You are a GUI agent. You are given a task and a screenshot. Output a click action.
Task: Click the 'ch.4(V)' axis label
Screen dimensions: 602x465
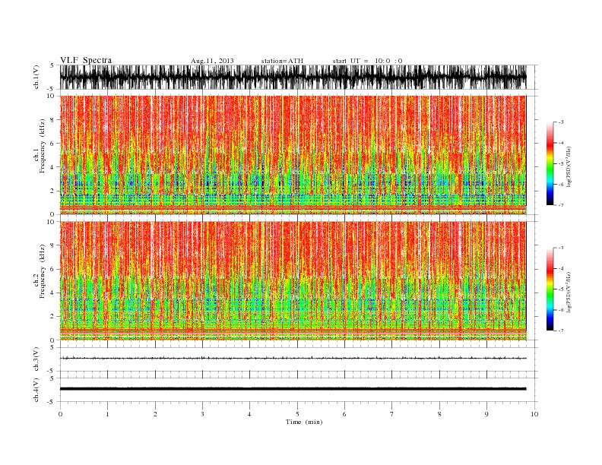click(x=36, y=390)
